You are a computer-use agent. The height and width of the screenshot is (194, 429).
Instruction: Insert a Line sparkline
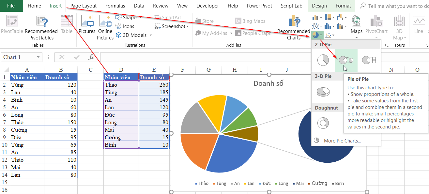[419, 25]
